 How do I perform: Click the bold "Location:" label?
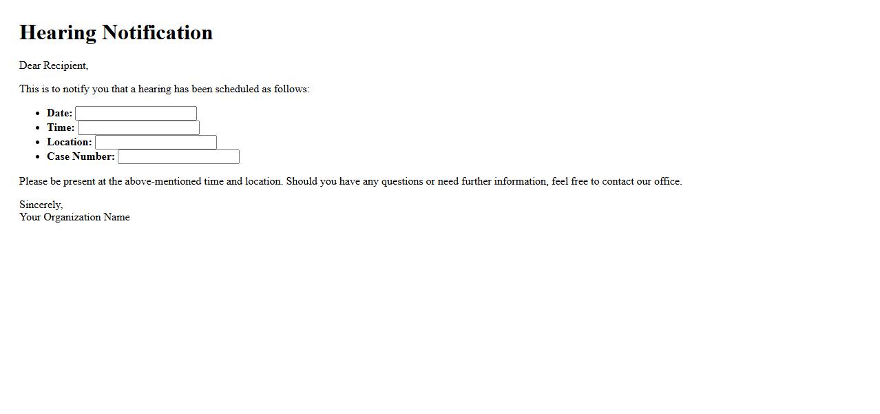70,142
